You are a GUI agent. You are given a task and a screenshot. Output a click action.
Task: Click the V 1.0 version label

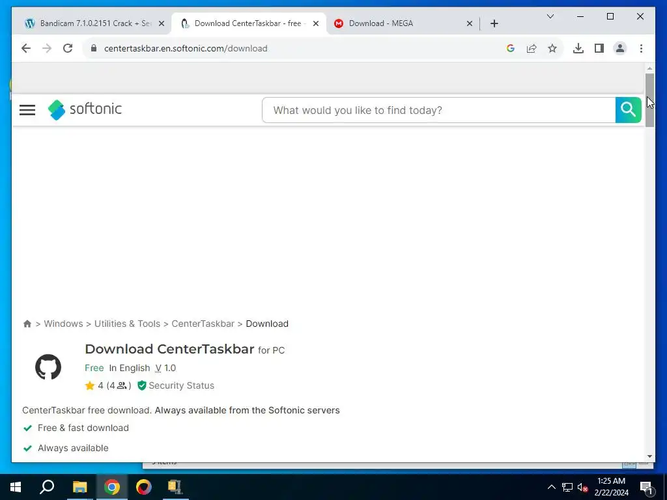165,368
